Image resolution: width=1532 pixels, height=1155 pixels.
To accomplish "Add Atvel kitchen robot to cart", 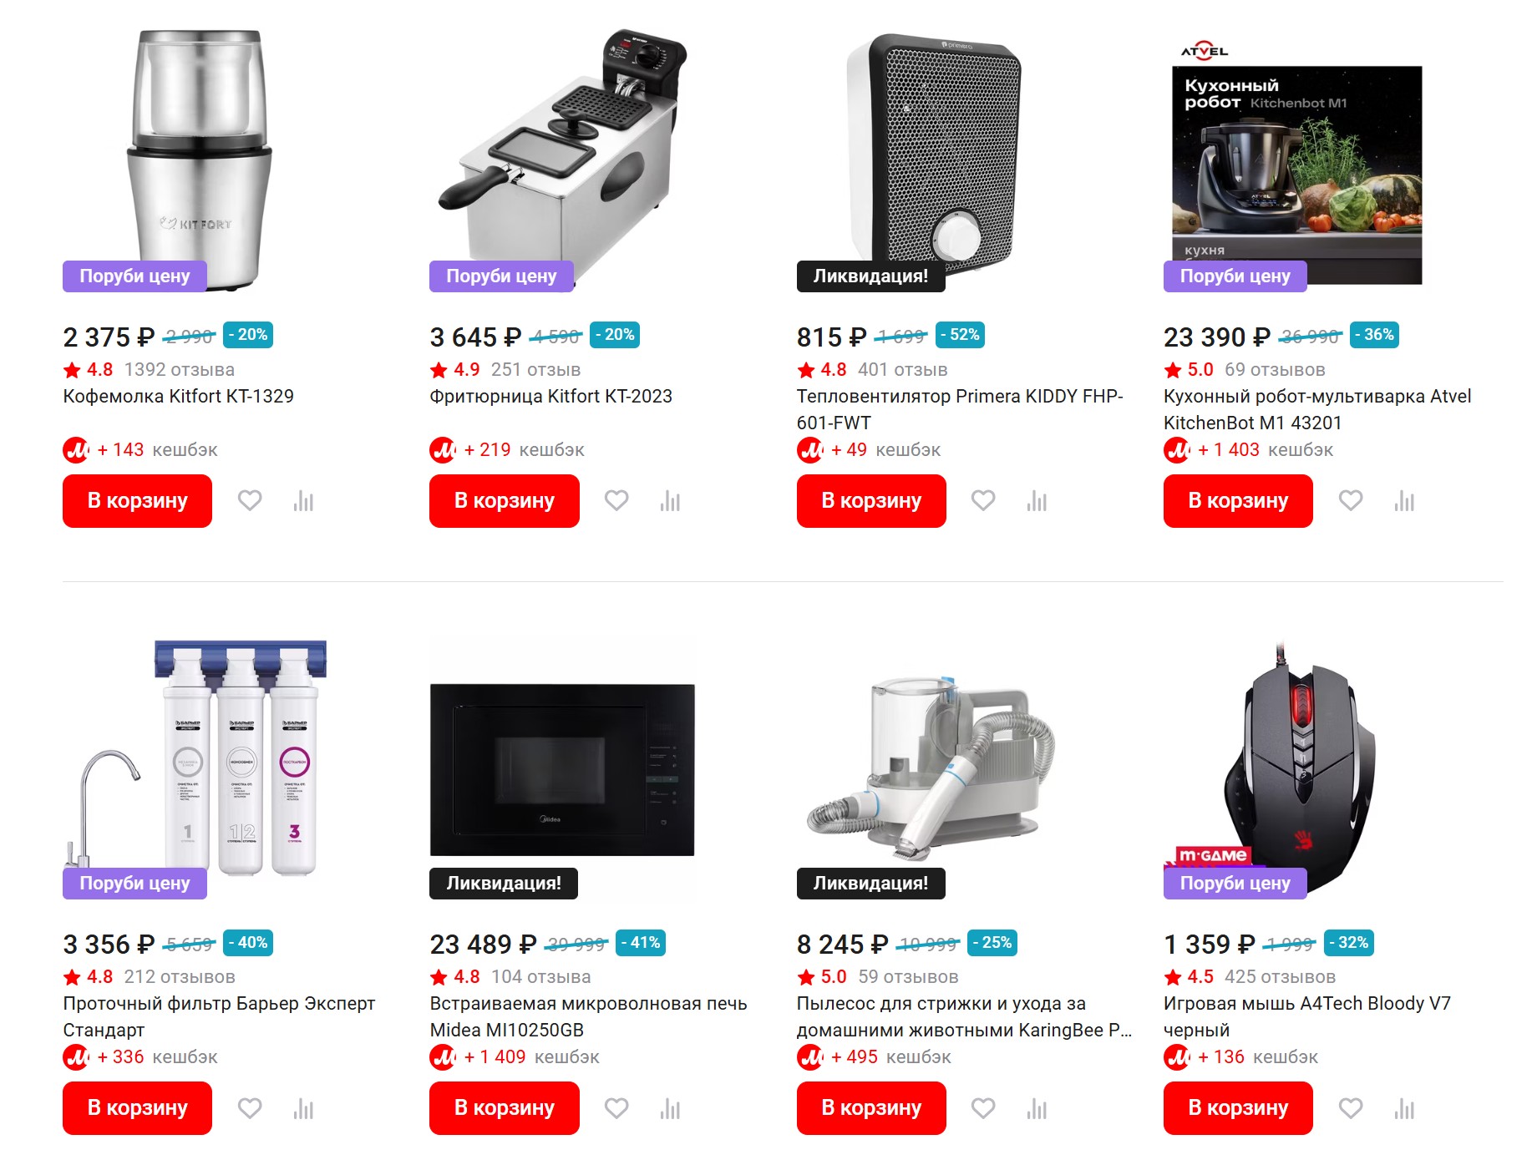I will (x=1238, y=501).
